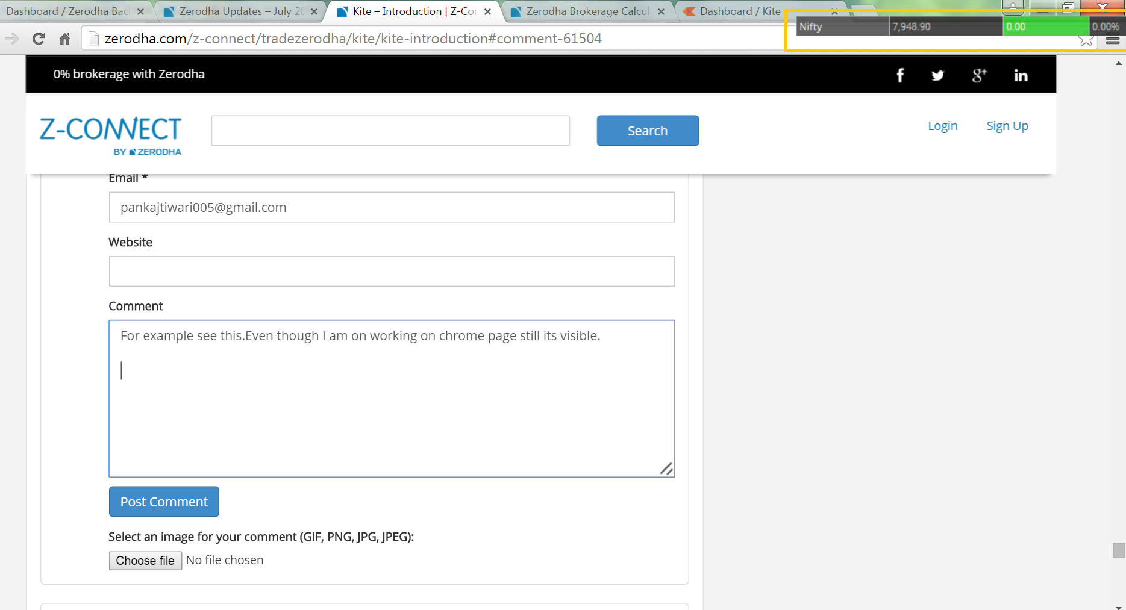Click the 'No file chosen' text

click(x=225, y=560)
